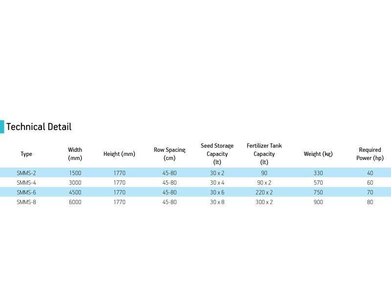The width and height of the screenshot is (391, 293).
Task: Click the teal bar beside Technical Detail
Action: (2, 126)
